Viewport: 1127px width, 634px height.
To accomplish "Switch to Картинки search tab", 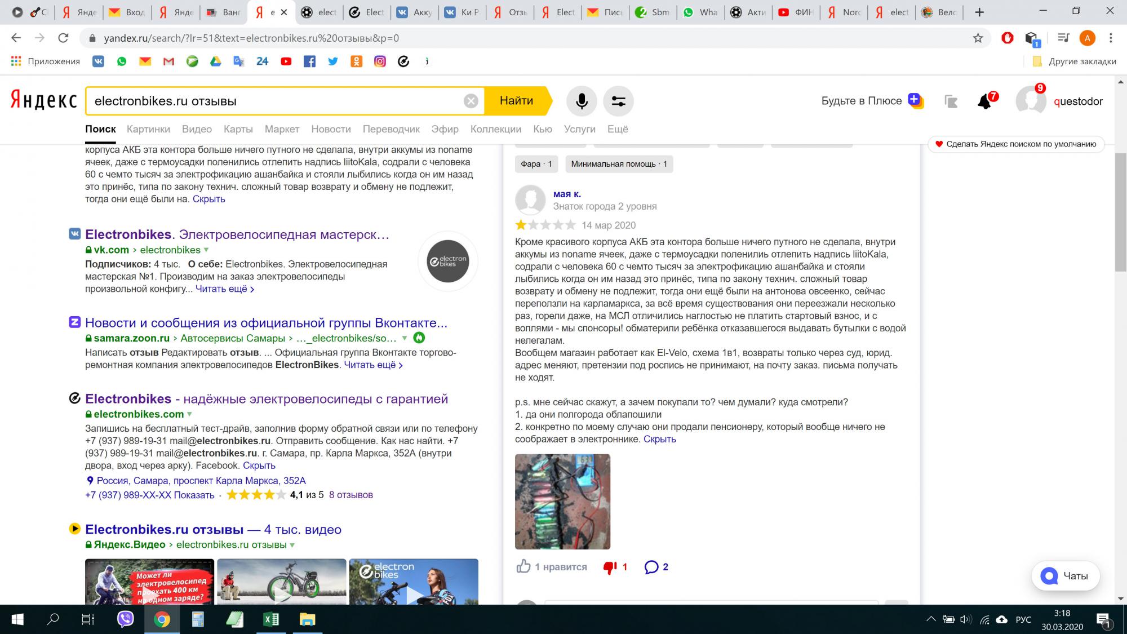I will [x=148, y=129].
